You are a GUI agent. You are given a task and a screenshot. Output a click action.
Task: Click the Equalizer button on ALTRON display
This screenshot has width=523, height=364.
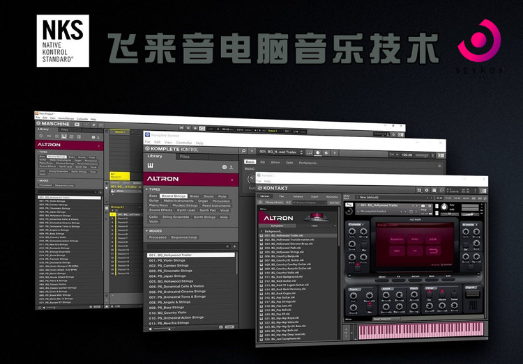tap(397, 239)
